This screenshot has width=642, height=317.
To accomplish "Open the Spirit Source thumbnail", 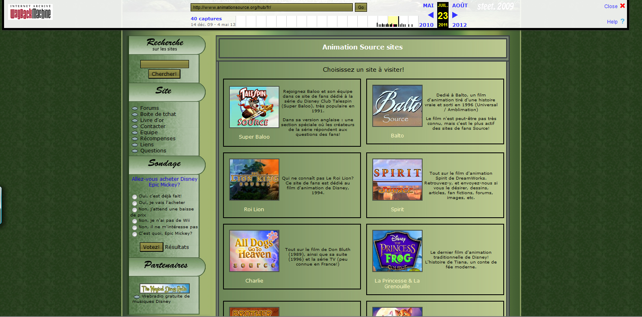I will (x=397, y=180).
